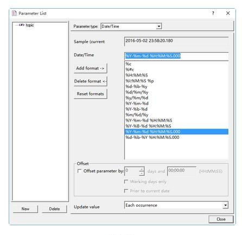Click the Delete format button
Image resolution: width=242 pixels, height=235 pixels.
[91, 81]
